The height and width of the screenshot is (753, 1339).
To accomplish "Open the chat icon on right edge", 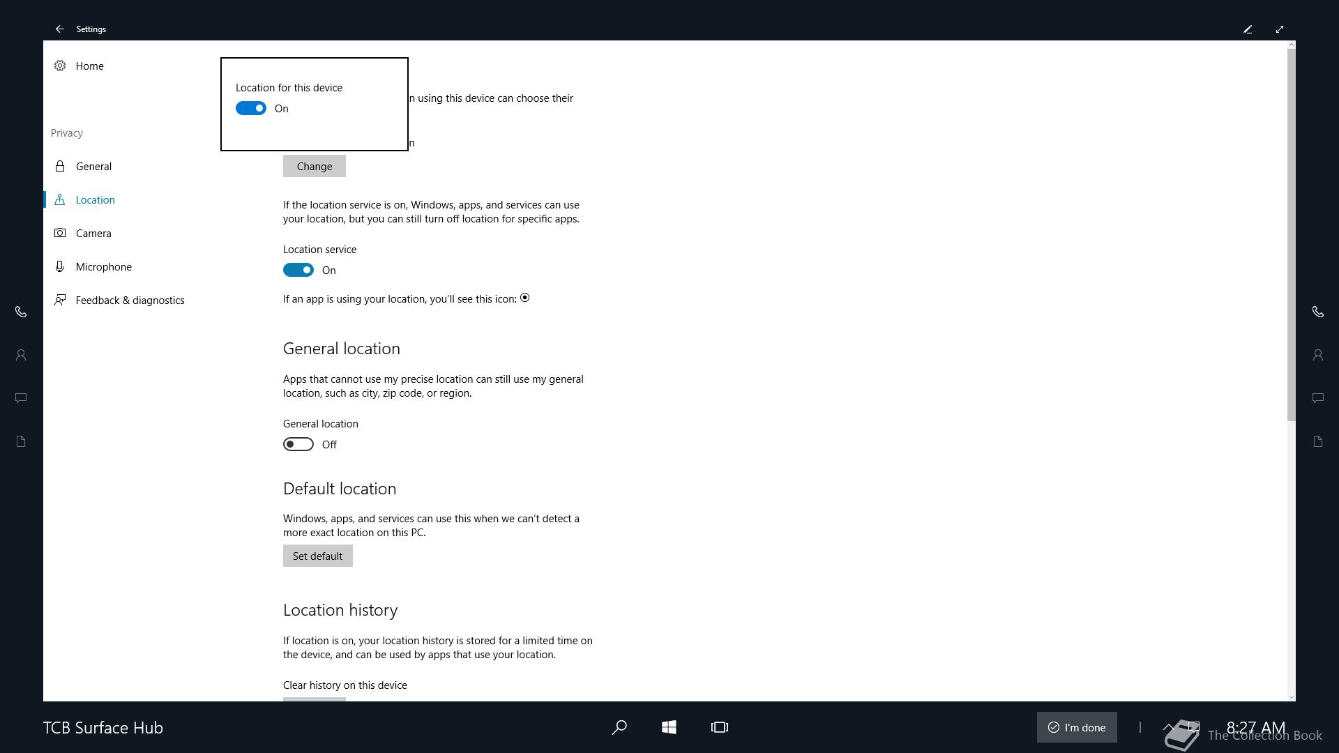I will tap(1318, 398).
